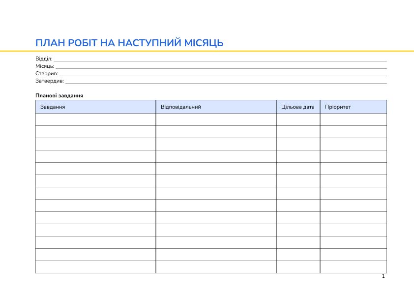Click a middle row cell under Відповідальний

[216, 193]
